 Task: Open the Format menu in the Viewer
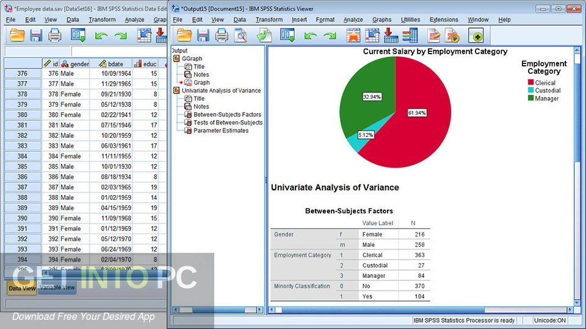click(325, 19)
